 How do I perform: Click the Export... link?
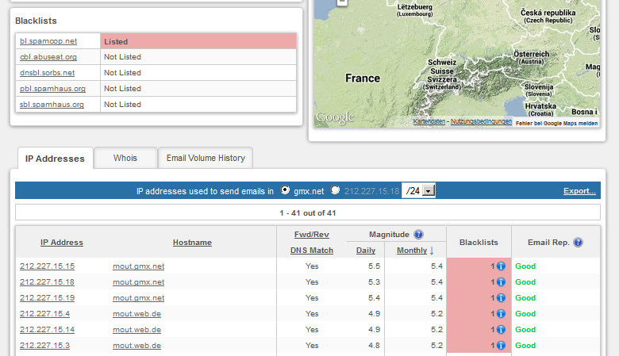[579, 191]
